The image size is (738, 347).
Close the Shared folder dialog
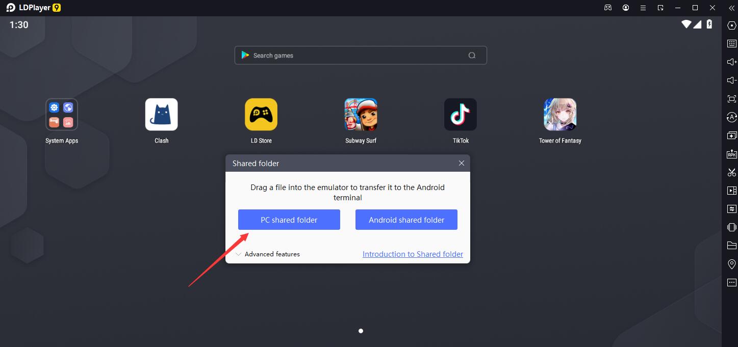click(462, 163)
